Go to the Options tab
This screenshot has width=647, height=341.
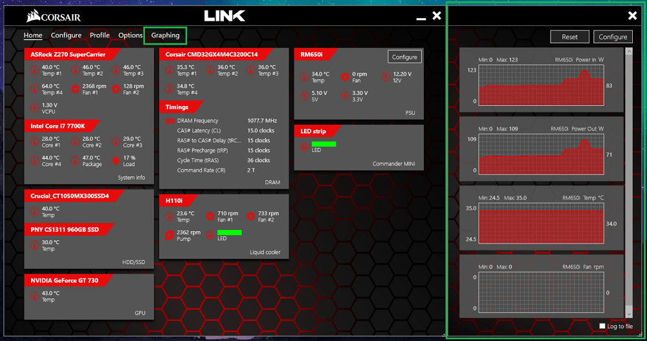pyautogui.click(x=131, y=36)
